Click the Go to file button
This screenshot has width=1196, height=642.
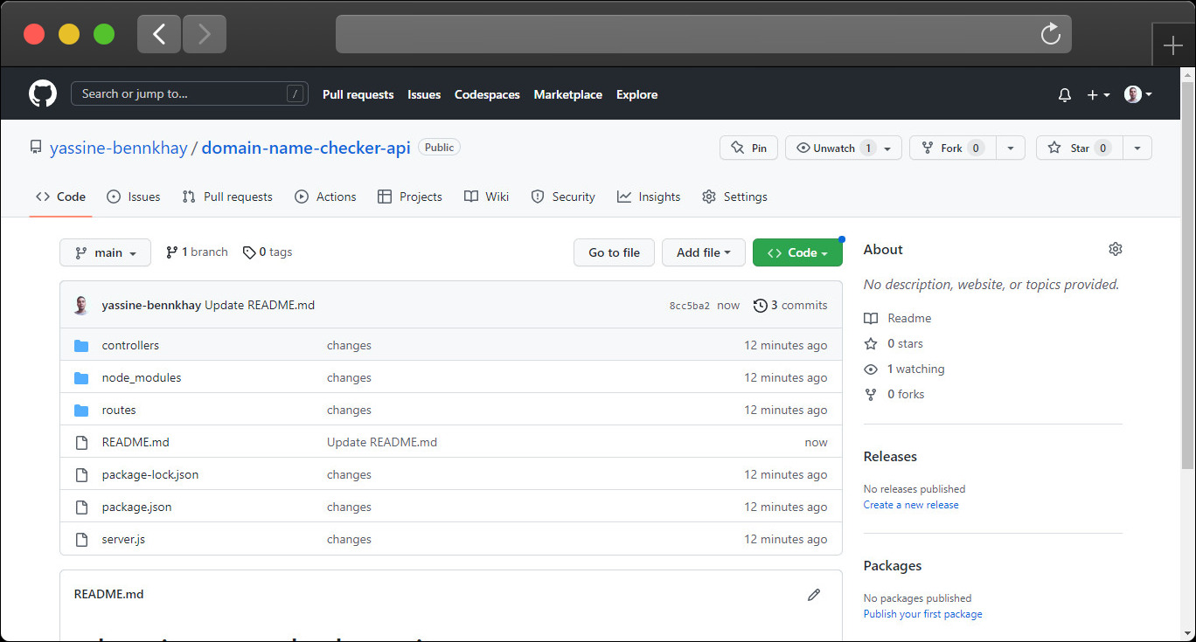pyautogui.click(x=614, y=252)
